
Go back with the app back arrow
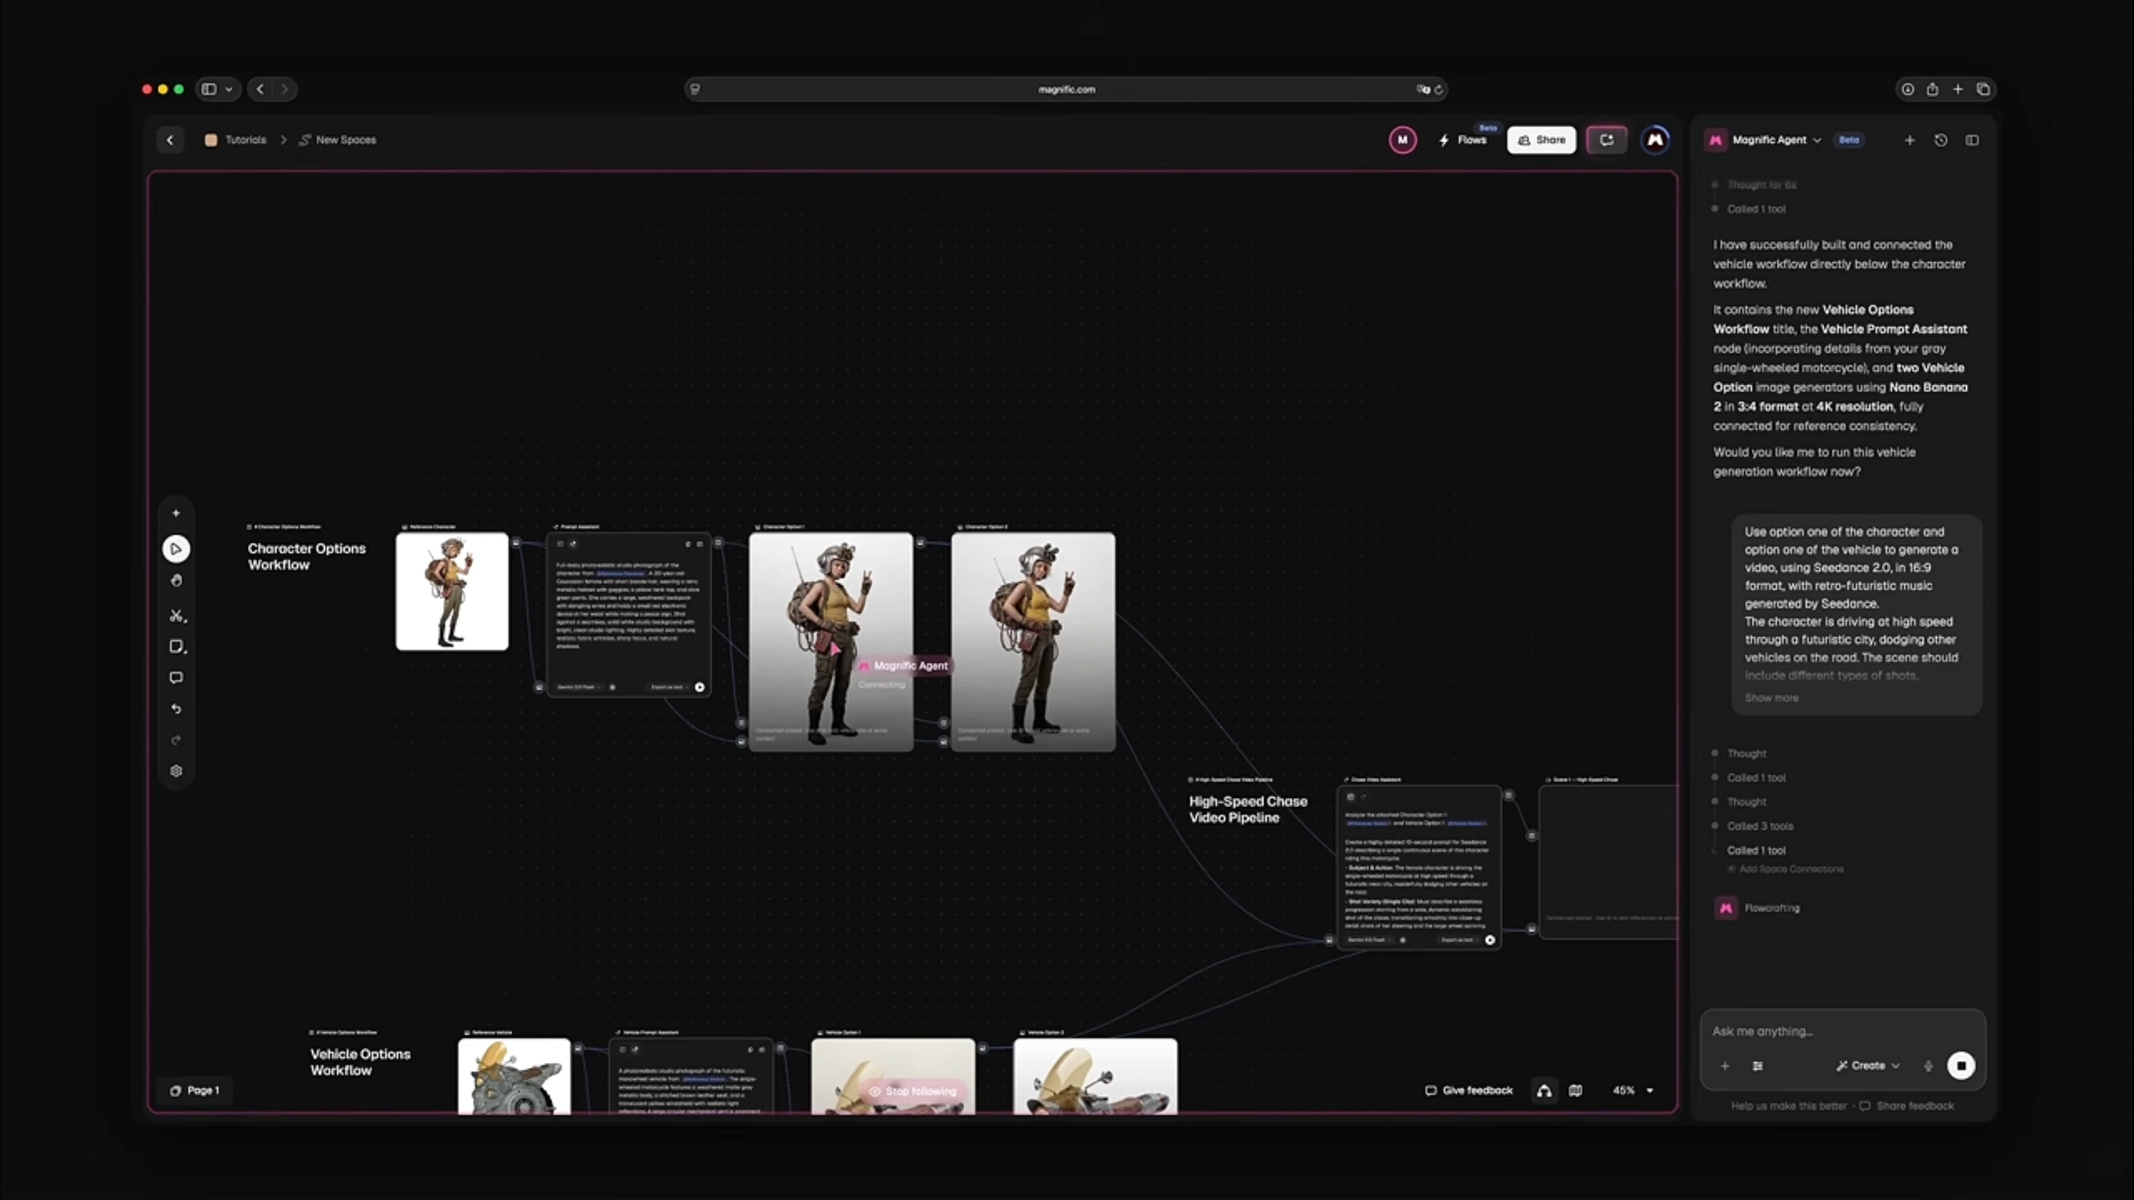tap(171, 140)
